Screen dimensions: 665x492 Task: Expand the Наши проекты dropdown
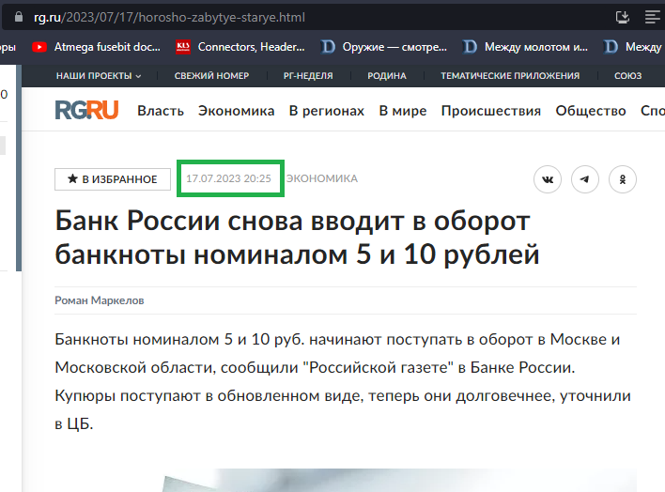[99, 76]
